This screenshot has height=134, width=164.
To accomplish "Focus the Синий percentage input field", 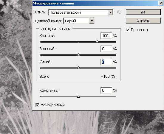I will [x=106, y=62].
